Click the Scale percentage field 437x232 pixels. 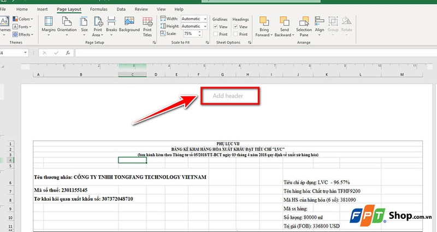[190, 33]
